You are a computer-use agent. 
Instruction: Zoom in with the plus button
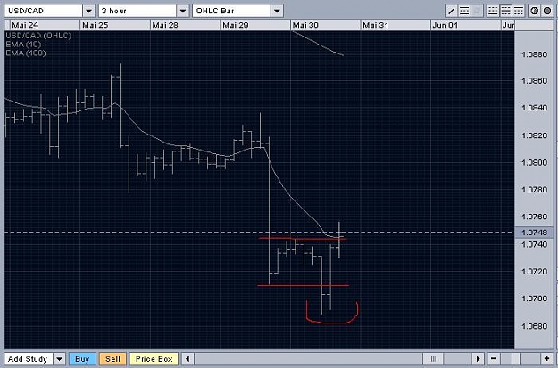(x=547, y=359)
